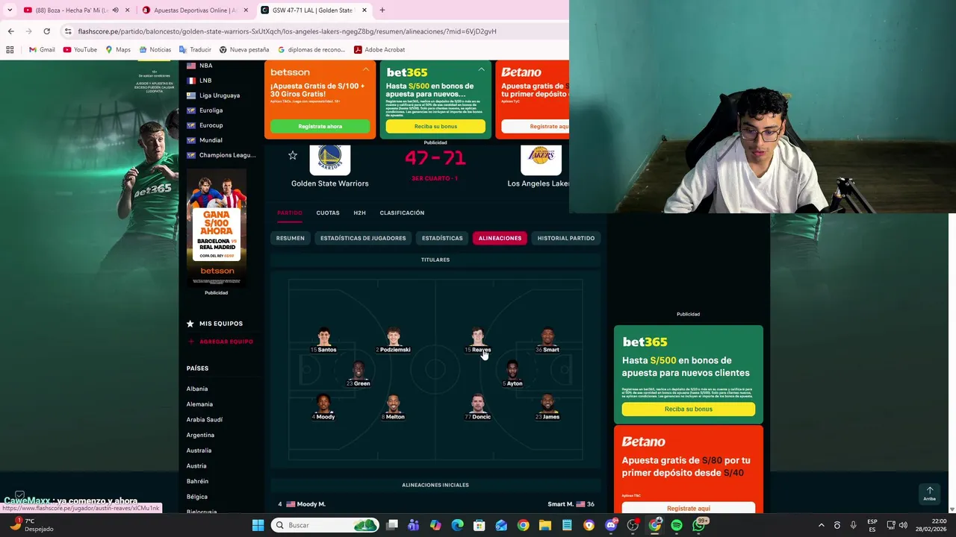Click the Arriba scroll-to-top button
This screenshot has width=956, height=537.
click(x=930, y=494)
